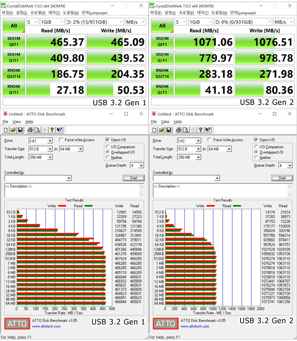Click Print Preview icon in right ATTO window
The image size is (297, 341).
click(x=186, y=130)
